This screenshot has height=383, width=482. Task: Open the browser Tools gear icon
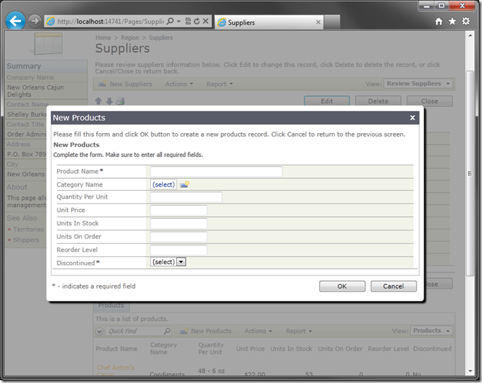click(466, 21)
